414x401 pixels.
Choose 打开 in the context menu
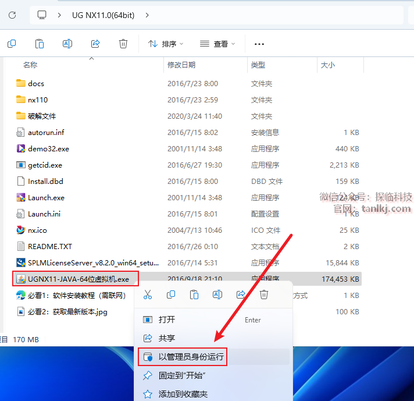(x=166, y=320)
